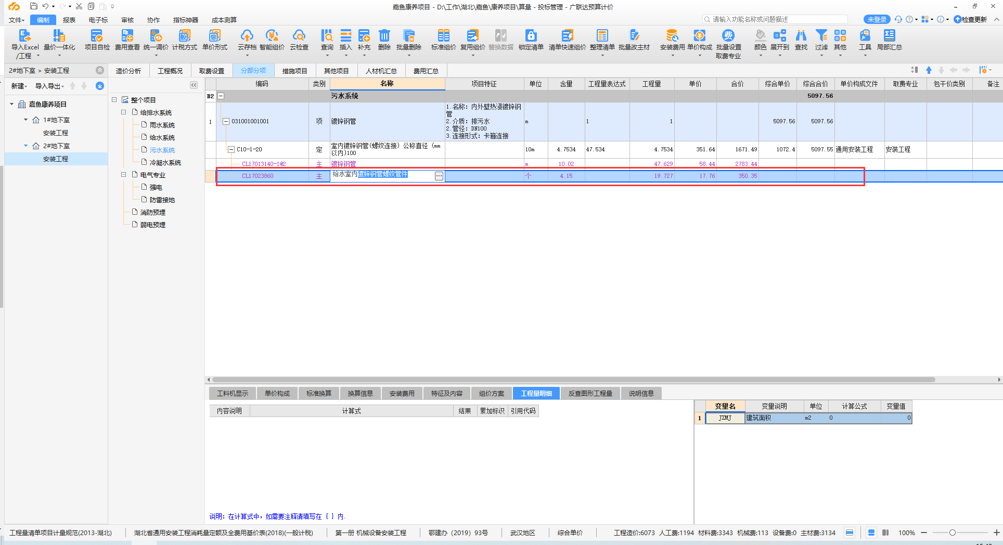Collapse the 整个项目 tree node
The width and height of the screenshot is (1003, 545).
pyautogui.click(x=114, y=99)
